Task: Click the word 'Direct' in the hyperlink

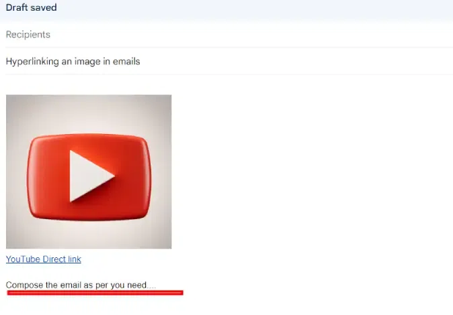Action: click(x=54, y=259)
